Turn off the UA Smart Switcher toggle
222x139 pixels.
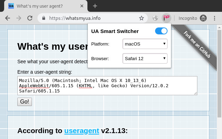coord(161,31)
